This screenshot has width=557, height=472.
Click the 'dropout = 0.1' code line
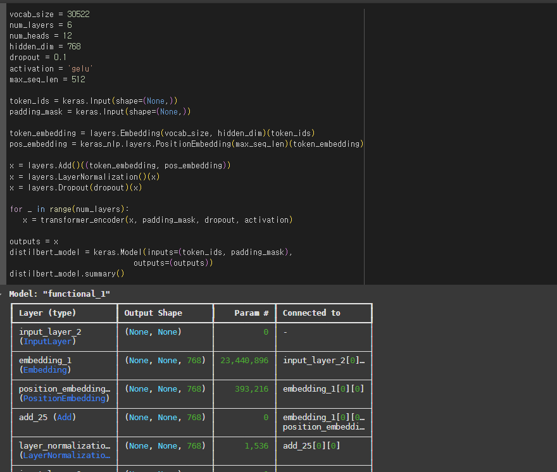pyautogui.click(x=38, y=57)
